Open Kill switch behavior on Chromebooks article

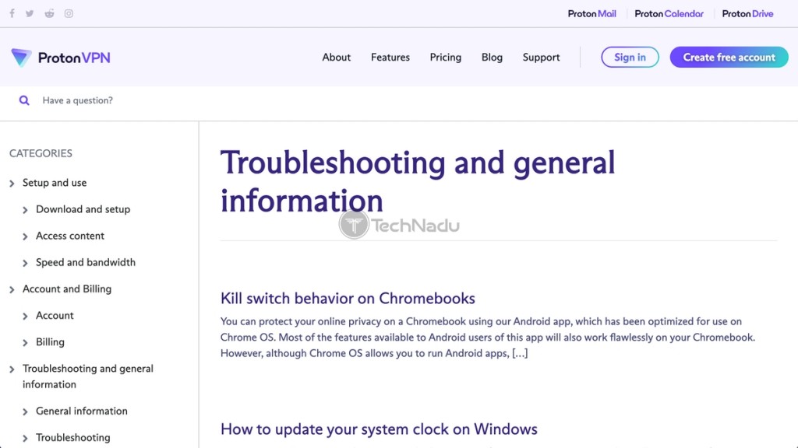[x=348, y=298]
